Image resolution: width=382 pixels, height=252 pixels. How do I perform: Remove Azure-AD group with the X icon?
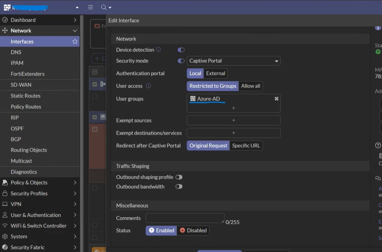(276, 99)
